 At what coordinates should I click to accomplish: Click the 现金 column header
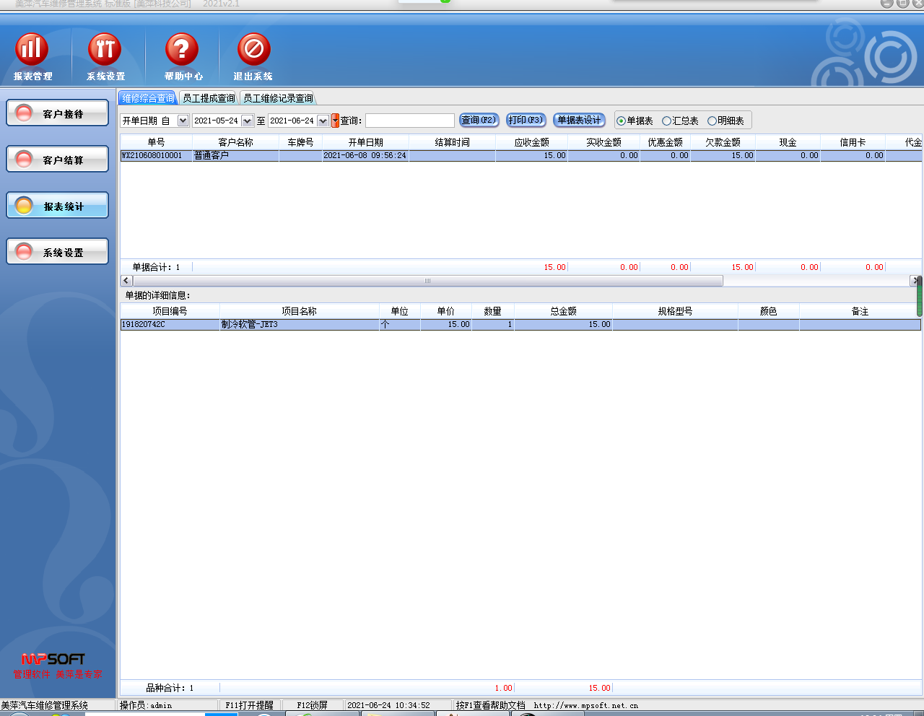pos(788,142)
